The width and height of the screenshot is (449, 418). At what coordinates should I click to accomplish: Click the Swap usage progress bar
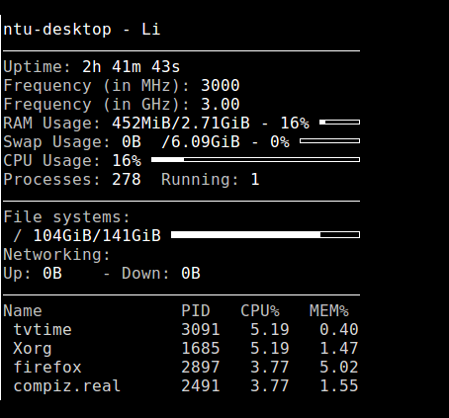click(x=329, y=141)
